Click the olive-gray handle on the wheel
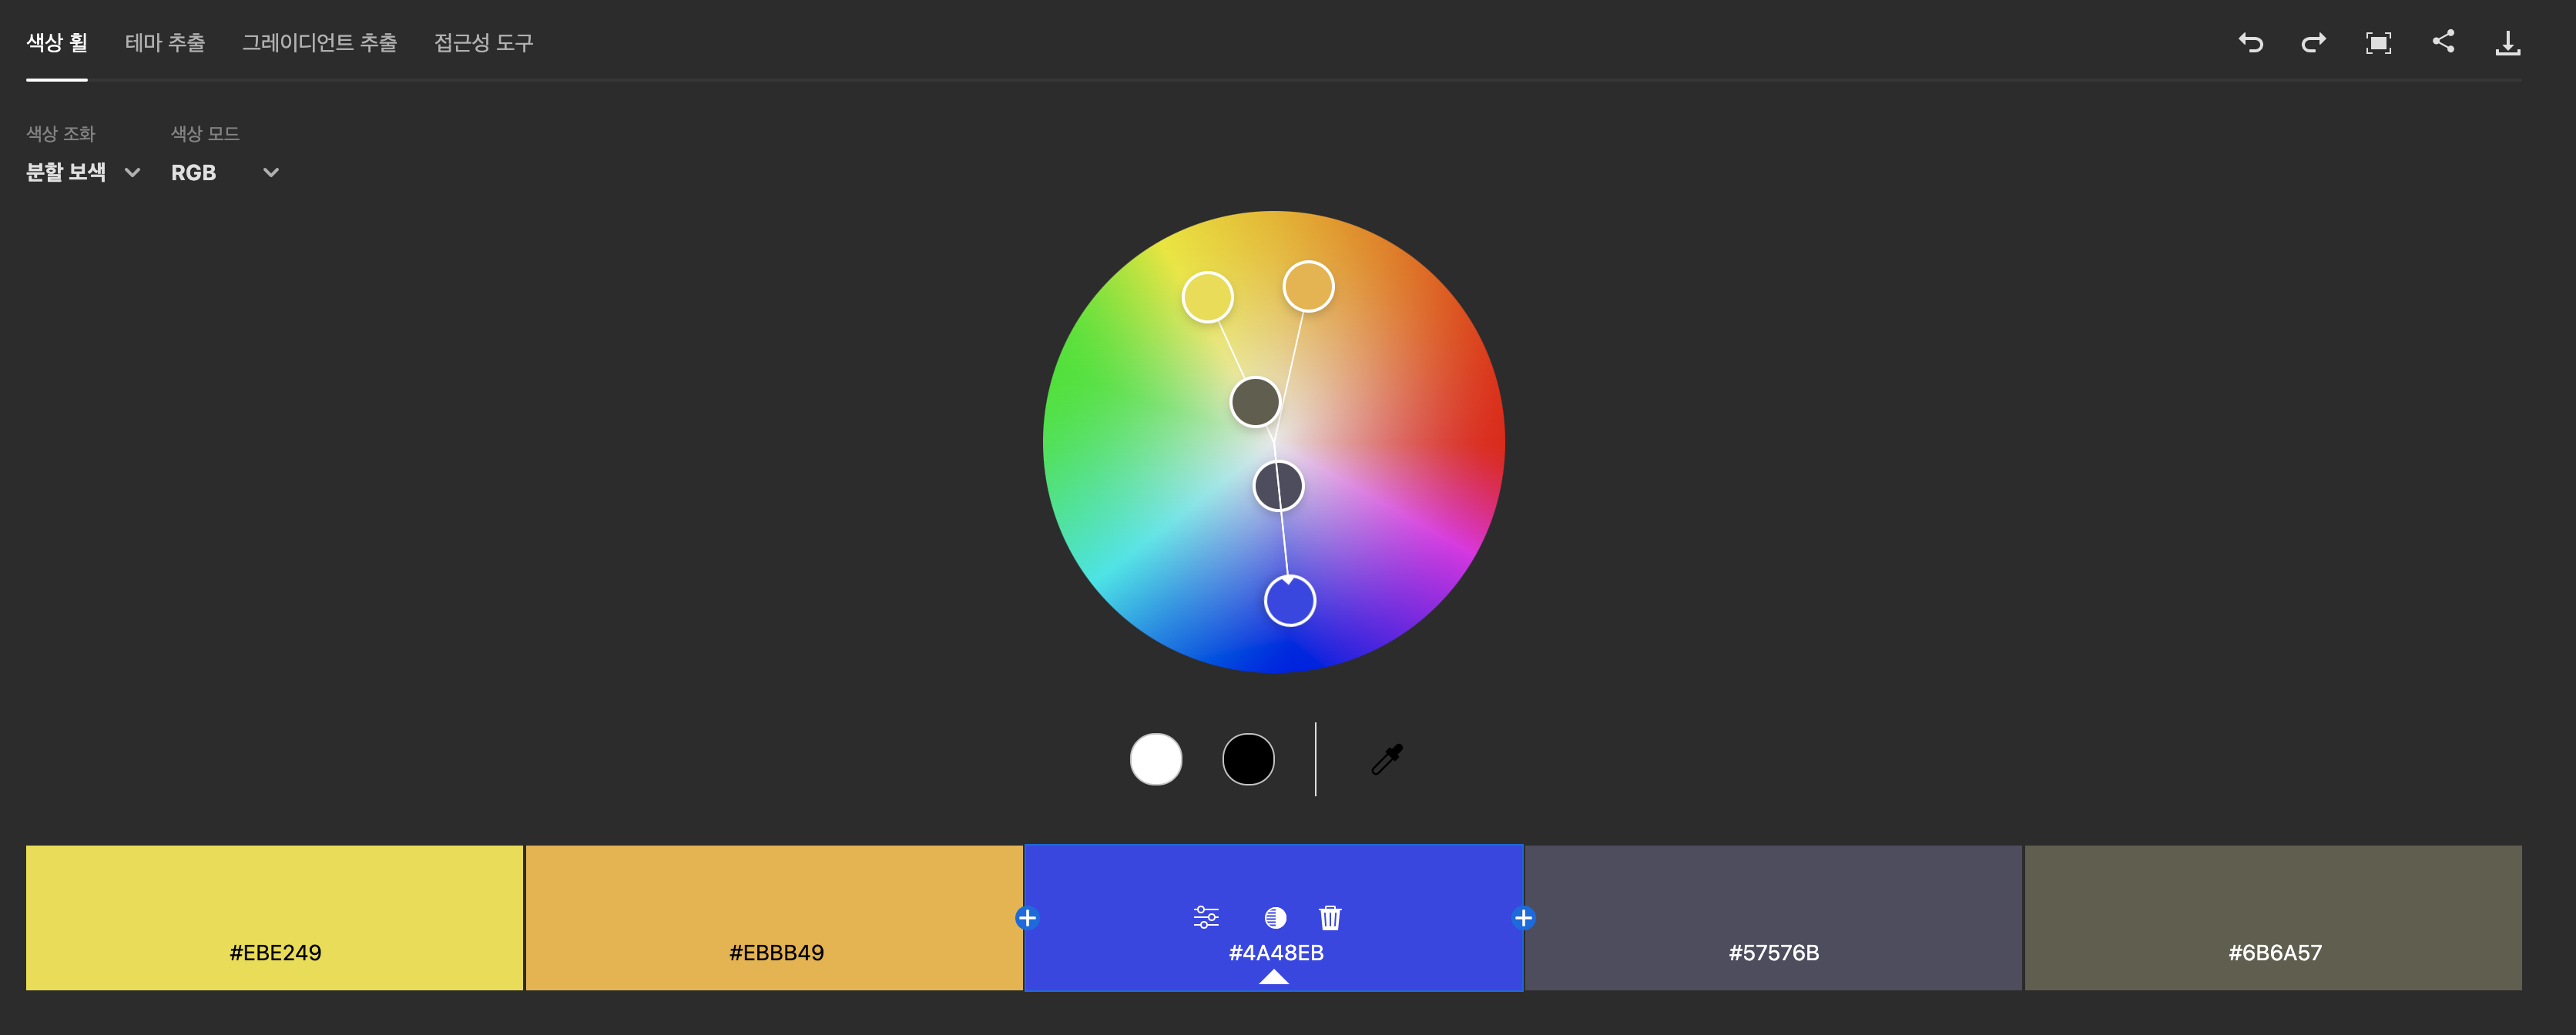2576x1035 pixels. (1255, 402)
